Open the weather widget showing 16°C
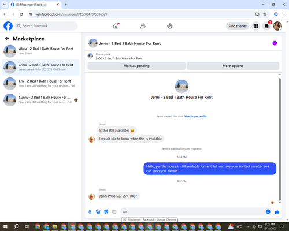Image resolution: width=289 pixels, height=231 pixels. (235, 226)
